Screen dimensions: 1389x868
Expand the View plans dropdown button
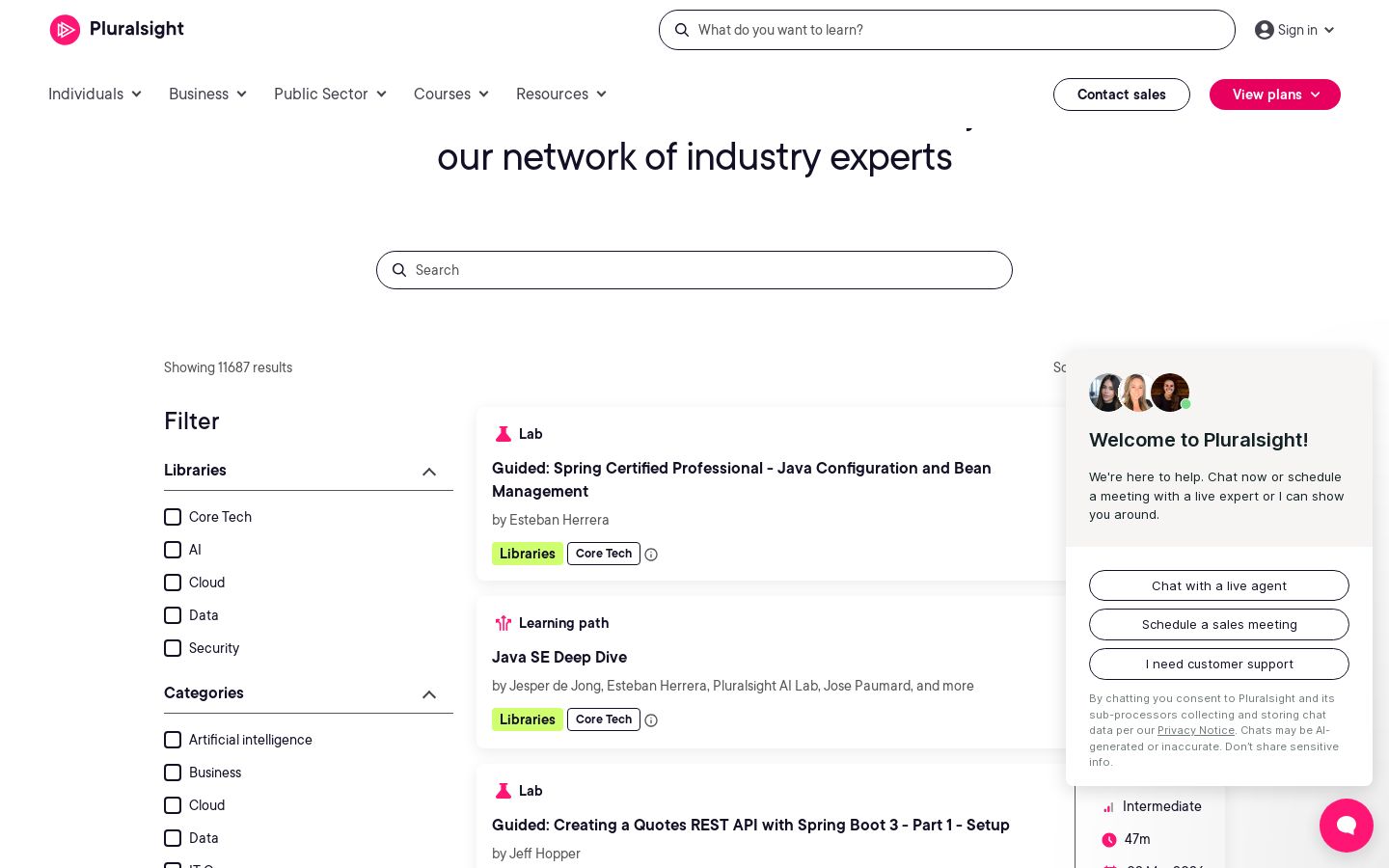point(1275,95)
